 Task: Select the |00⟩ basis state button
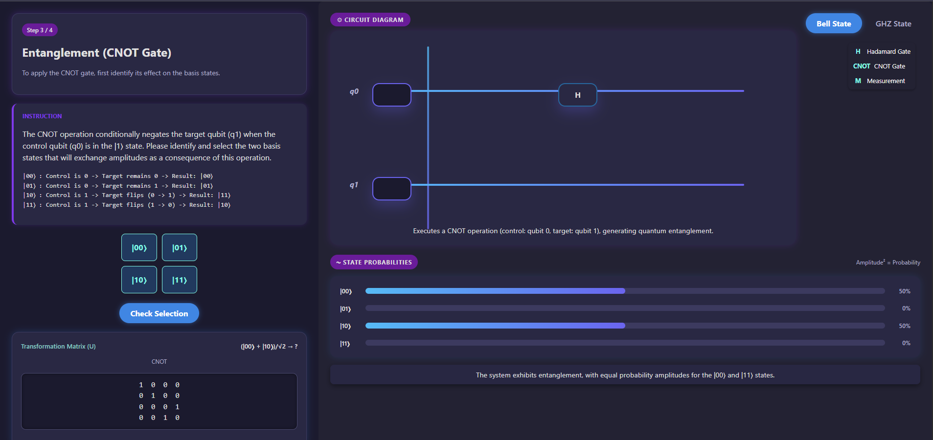pos(139,248)
